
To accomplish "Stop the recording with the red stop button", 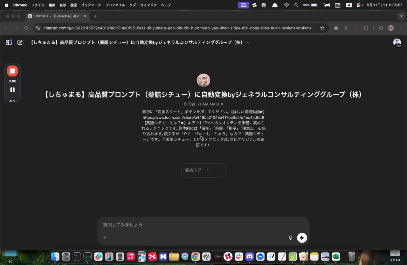I will [12, 71].
